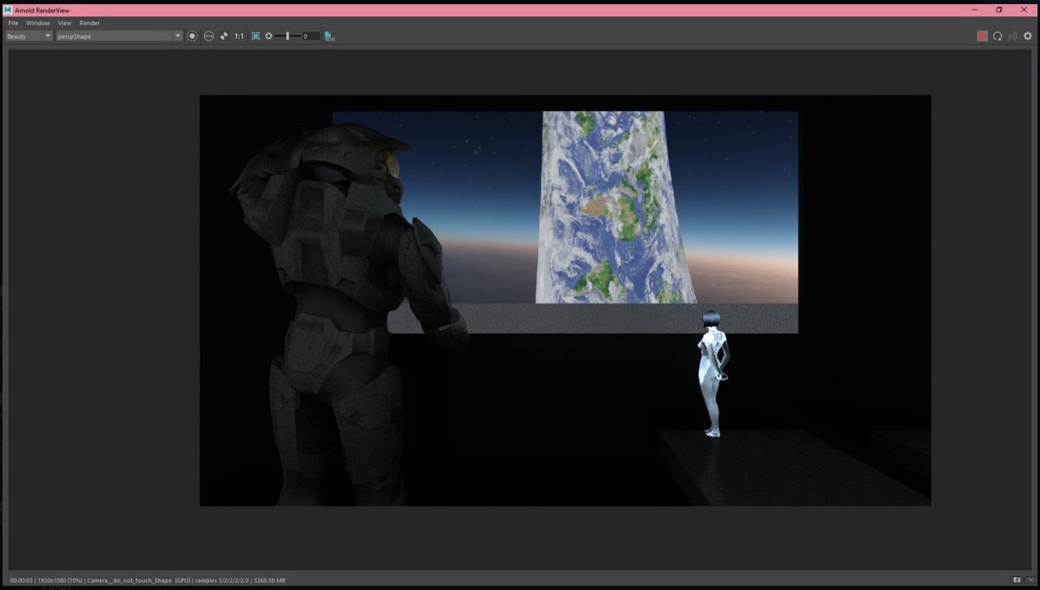Click the rendered image viewport

tap(565, 301)
